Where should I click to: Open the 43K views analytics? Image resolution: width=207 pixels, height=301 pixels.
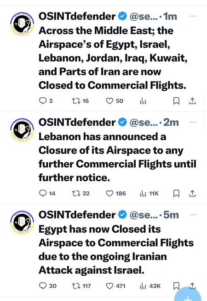pos(150,286)
